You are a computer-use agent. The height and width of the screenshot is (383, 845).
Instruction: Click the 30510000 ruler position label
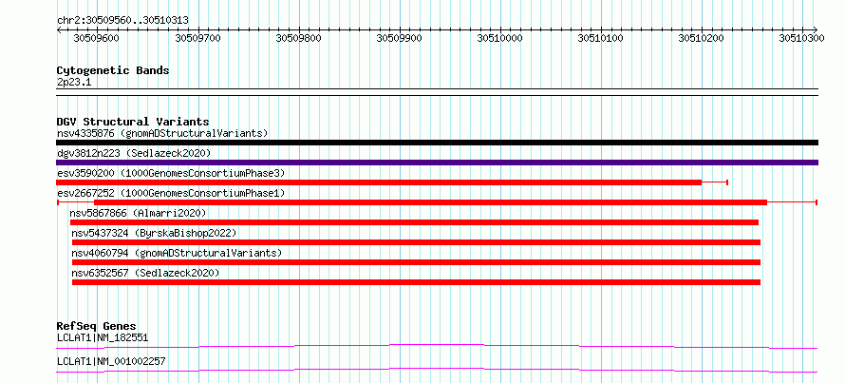tap(498, 39)
